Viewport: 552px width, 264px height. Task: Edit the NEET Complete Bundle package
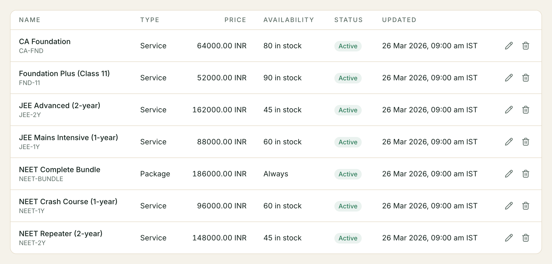click(509, 174)
